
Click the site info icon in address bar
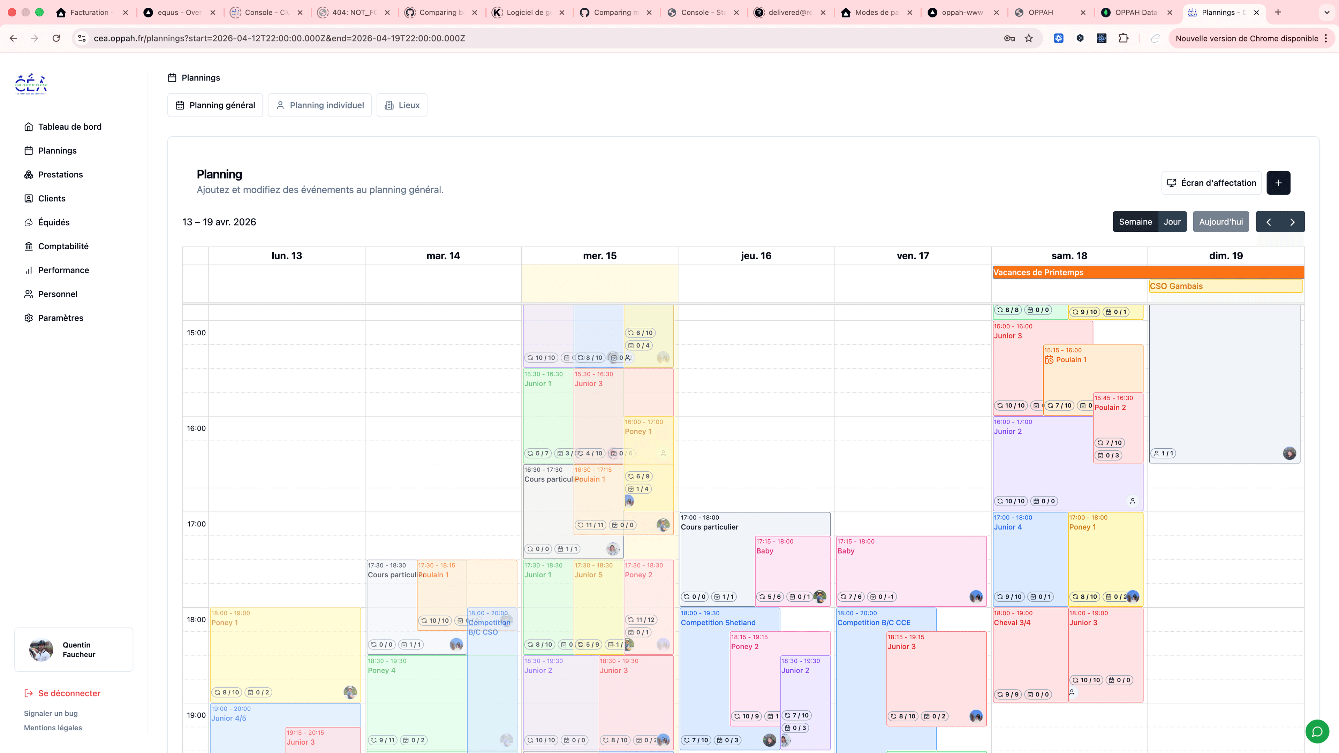coord(82,38)
